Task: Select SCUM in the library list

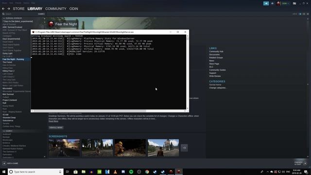Action: coord(5,115)
